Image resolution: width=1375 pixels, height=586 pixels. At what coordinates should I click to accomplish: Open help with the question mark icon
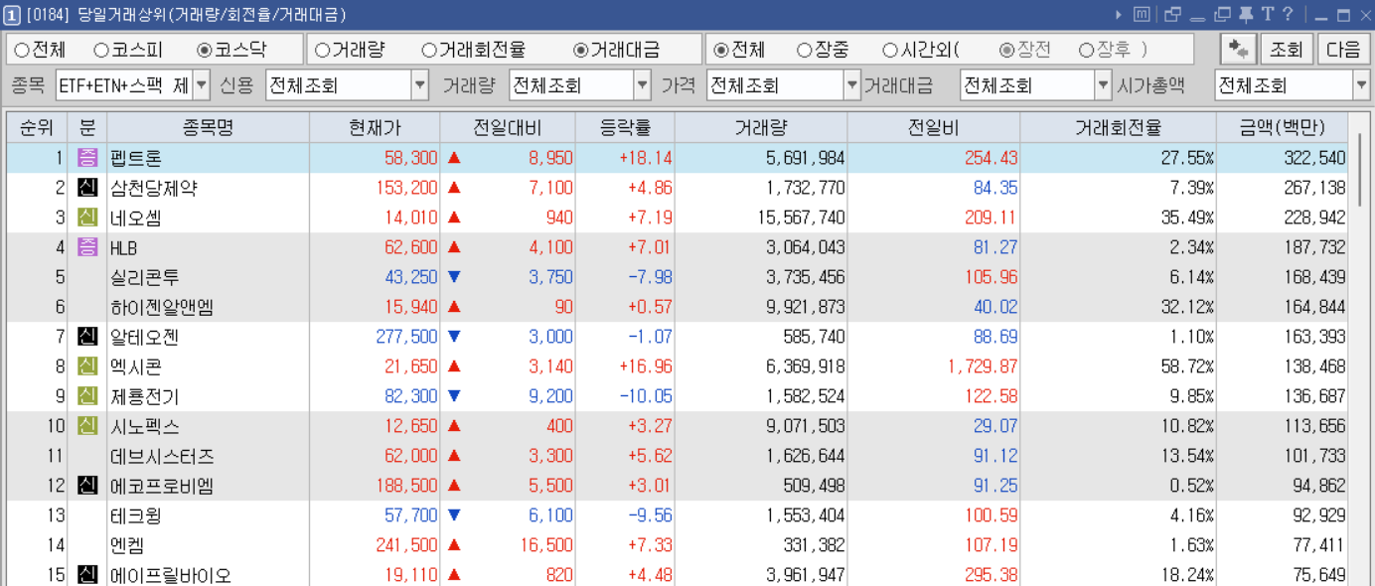click(1288, 14)
